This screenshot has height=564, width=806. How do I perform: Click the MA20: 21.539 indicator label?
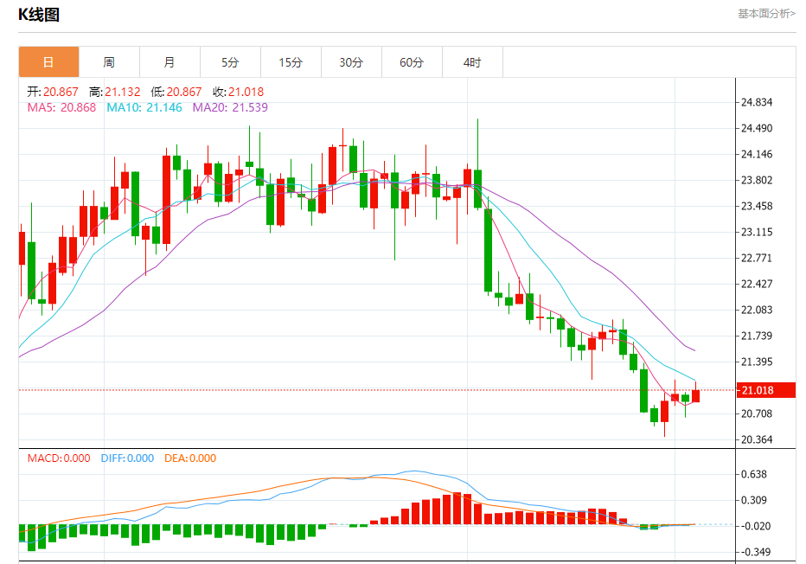[x=230, y=107]
